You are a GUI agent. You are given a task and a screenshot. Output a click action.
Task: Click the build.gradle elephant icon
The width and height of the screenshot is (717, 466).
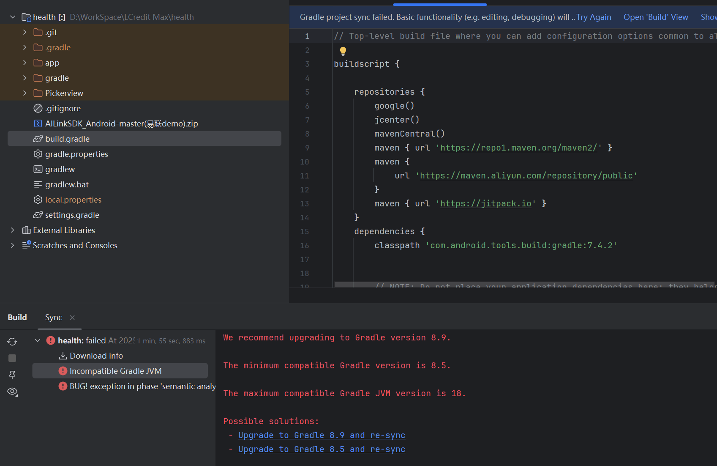pos(38,139)
